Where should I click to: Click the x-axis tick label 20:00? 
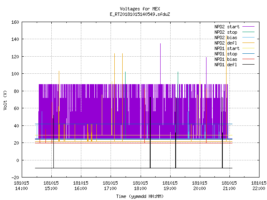(199, 188)
